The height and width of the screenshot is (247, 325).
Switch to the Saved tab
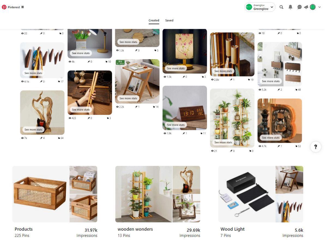coord(169,20)
